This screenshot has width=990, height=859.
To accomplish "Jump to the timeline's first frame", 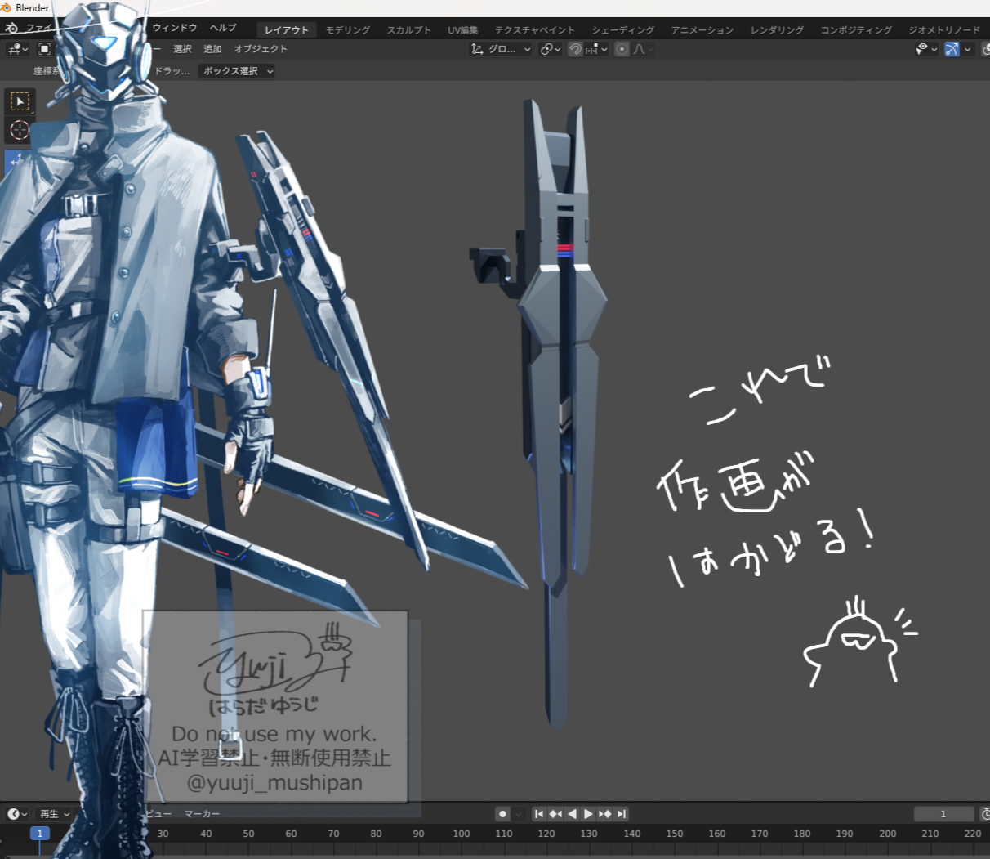I will click(538, 814).
